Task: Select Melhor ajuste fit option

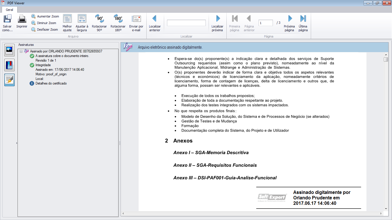Action: tap(67, 23)
